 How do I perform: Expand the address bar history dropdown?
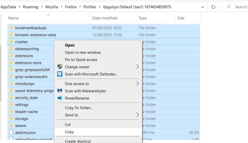click(203, 7)
